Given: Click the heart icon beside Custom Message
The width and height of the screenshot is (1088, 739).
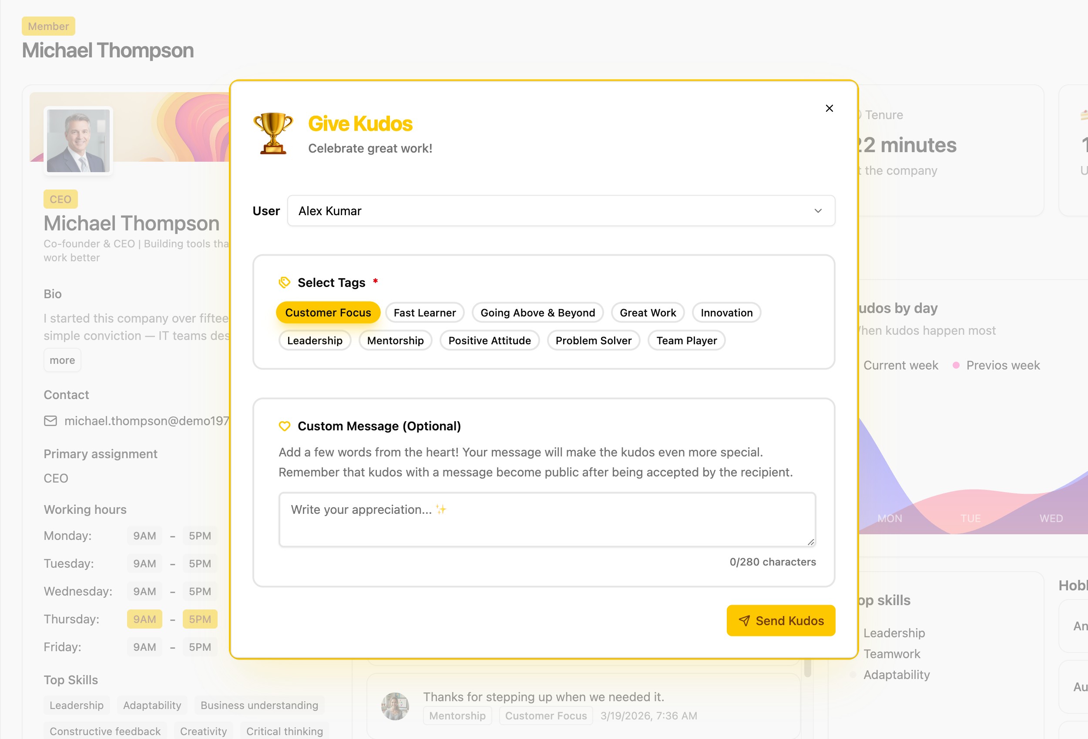Looking at the screenshot, I should pos(284,426).
